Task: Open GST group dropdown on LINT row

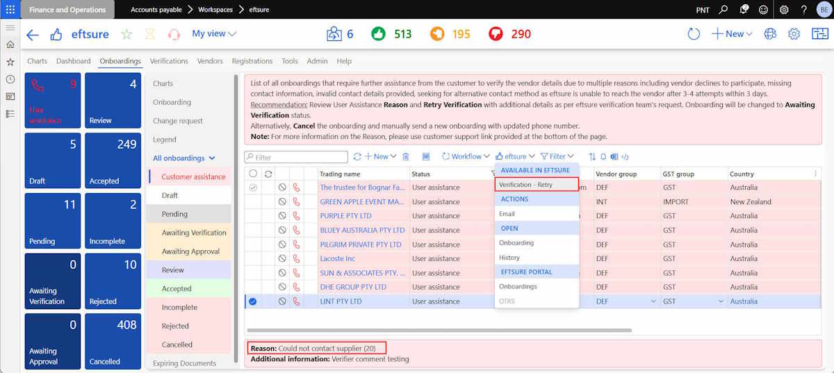Action: point(720,301)
